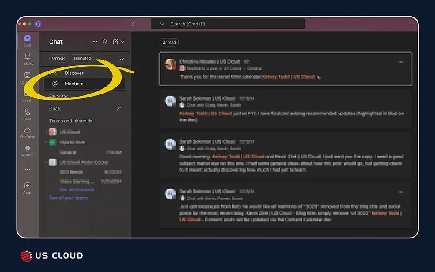Open more options on the Rob blog message
This screenshot has width=435, height=272.
coord(400,192)
